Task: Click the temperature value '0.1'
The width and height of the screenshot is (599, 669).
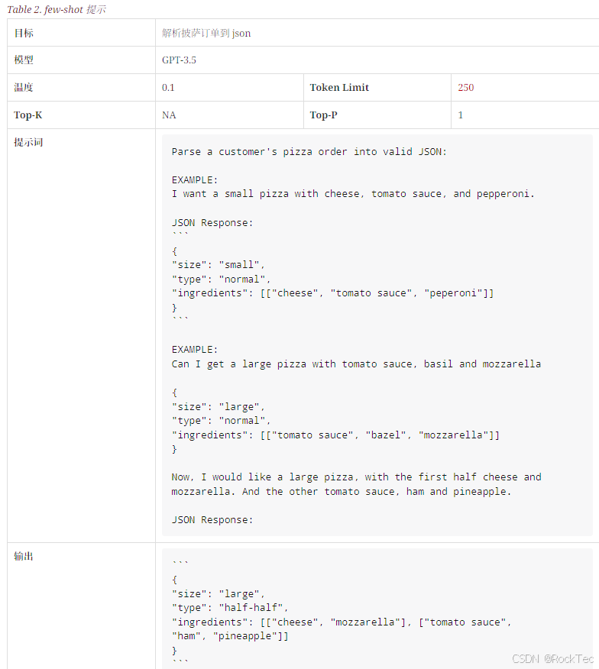Action: (x=168, y=88)
